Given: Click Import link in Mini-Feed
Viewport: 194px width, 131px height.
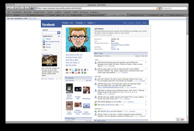Looking at the screenshot, I should [138, 56].
